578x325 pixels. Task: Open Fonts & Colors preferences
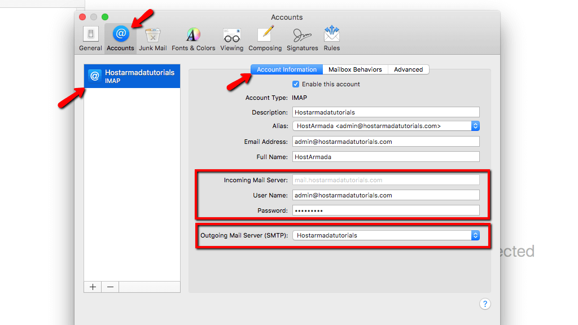(x=193, y=39)
